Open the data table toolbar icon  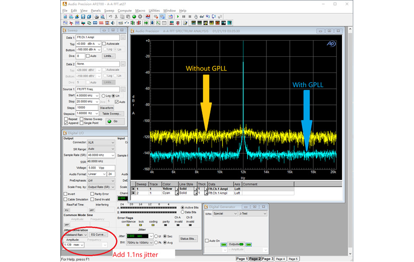[164, 23]
